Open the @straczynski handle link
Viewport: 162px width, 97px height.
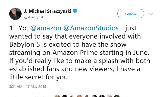click(x=34, y=17)
